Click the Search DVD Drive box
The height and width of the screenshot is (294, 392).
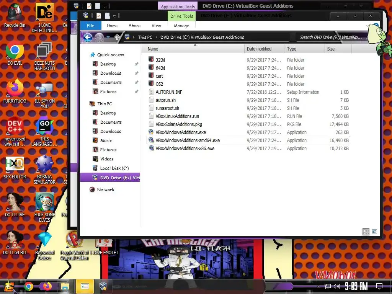(331, 37)
